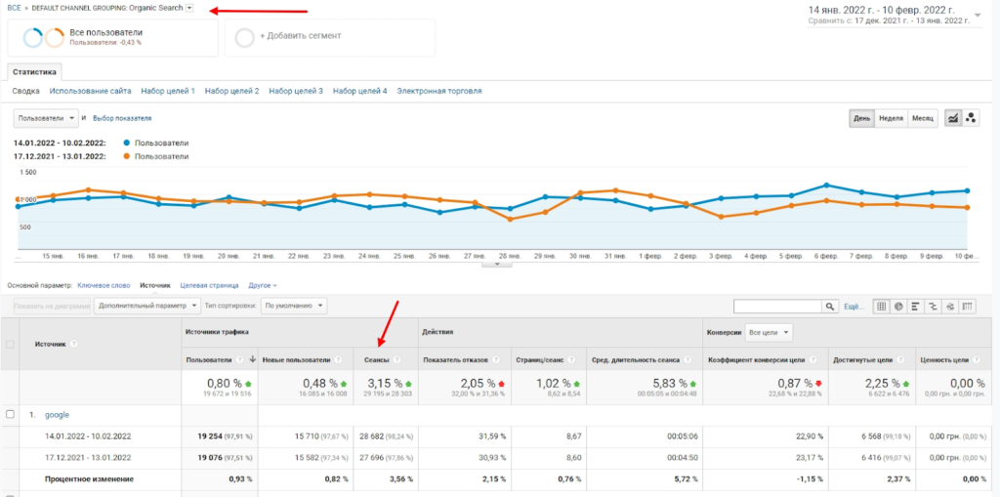
Task: Open the Все цели conversions dropdown
Action: (x=769, y=332)
